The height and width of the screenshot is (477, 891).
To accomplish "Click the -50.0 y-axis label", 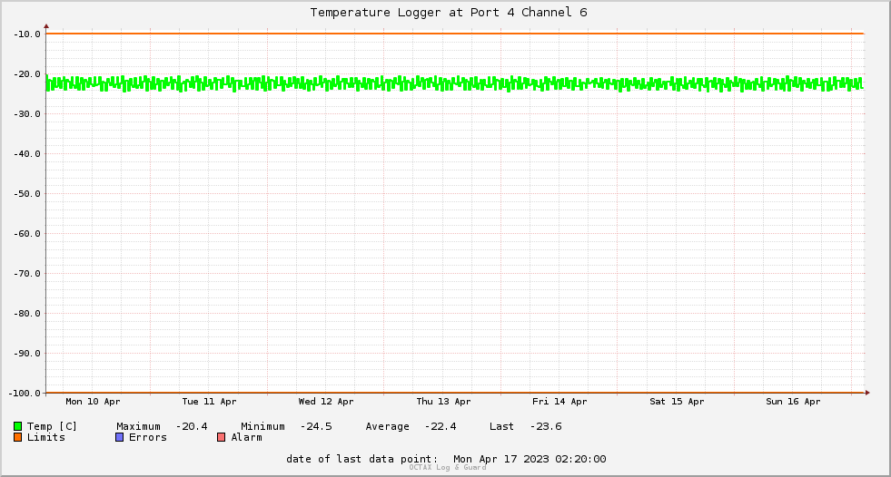I will click(x=27, y=194).
